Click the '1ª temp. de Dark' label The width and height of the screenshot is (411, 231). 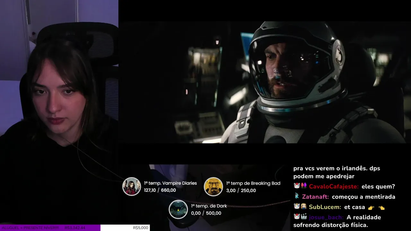[209, 206]
